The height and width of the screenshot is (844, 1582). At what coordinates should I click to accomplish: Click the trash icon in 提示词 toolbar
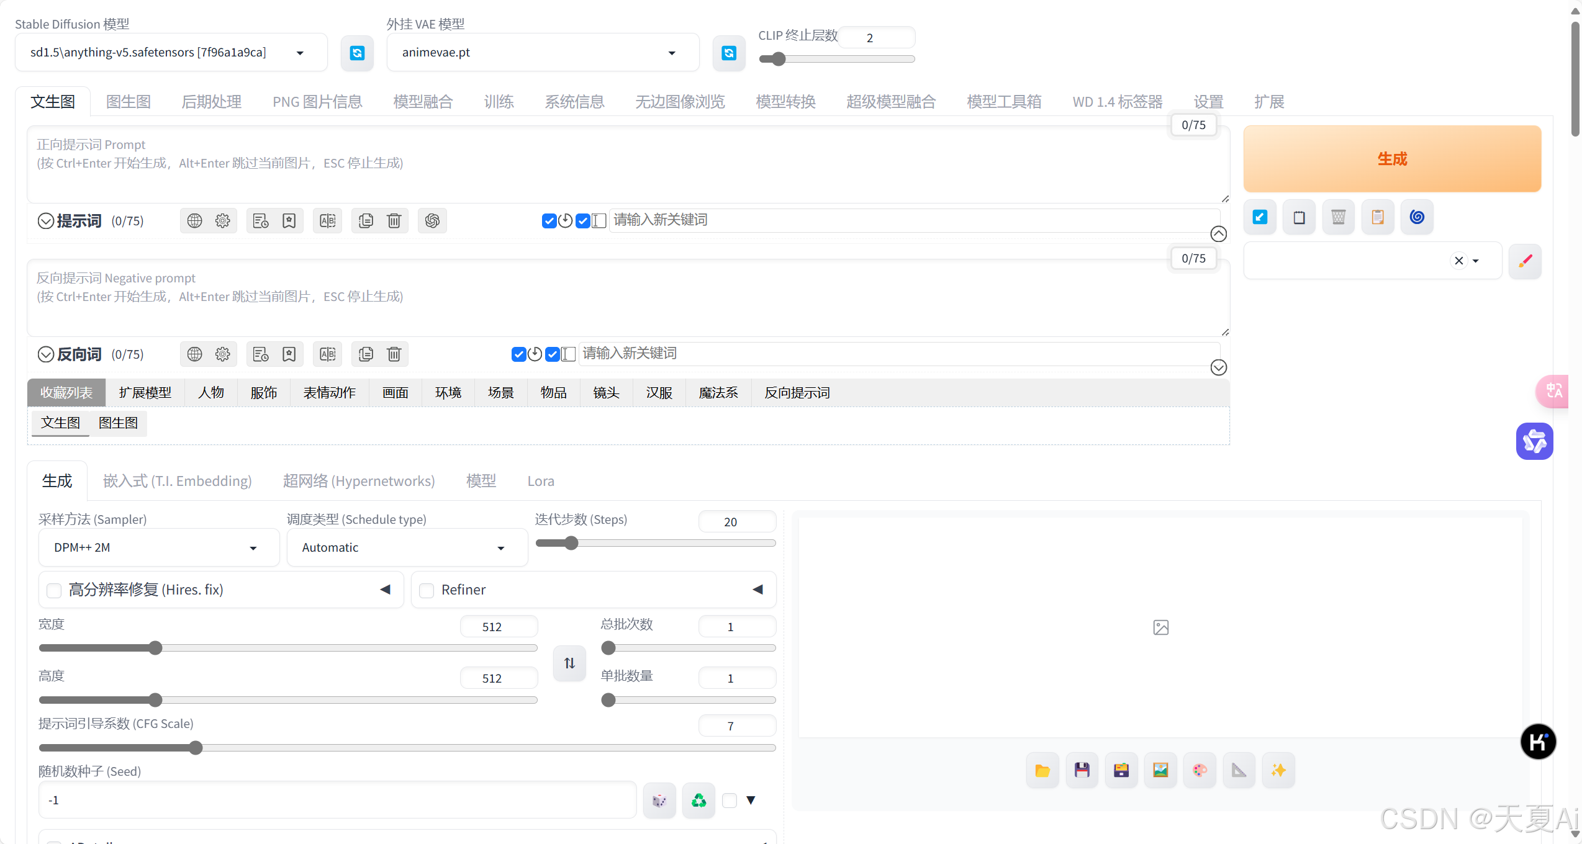[394, 221]
